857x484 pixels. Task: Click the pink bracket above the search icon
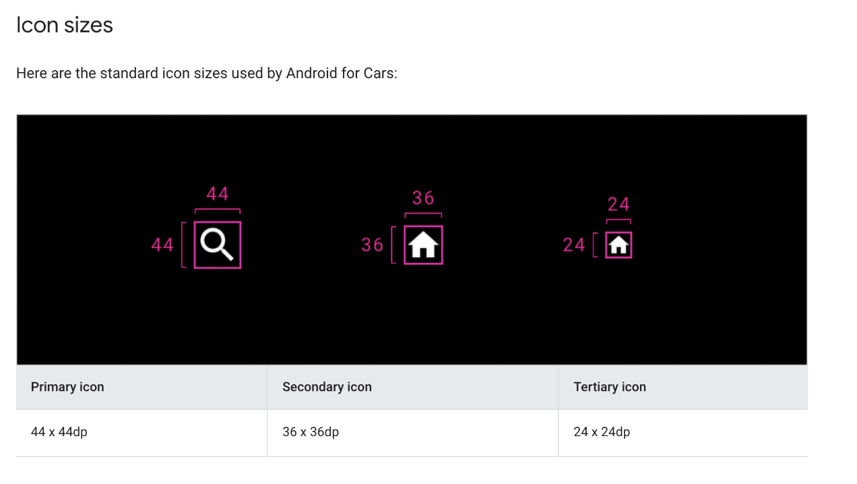218,211
